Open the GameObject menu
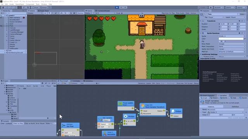248x139 pixels. click(20, 4)
